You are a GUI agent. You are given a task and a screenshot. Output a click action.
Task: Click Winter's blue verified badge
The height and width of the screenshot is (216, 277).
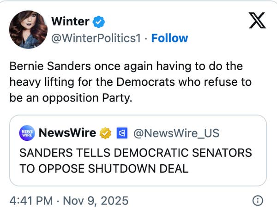coord(99,21)
